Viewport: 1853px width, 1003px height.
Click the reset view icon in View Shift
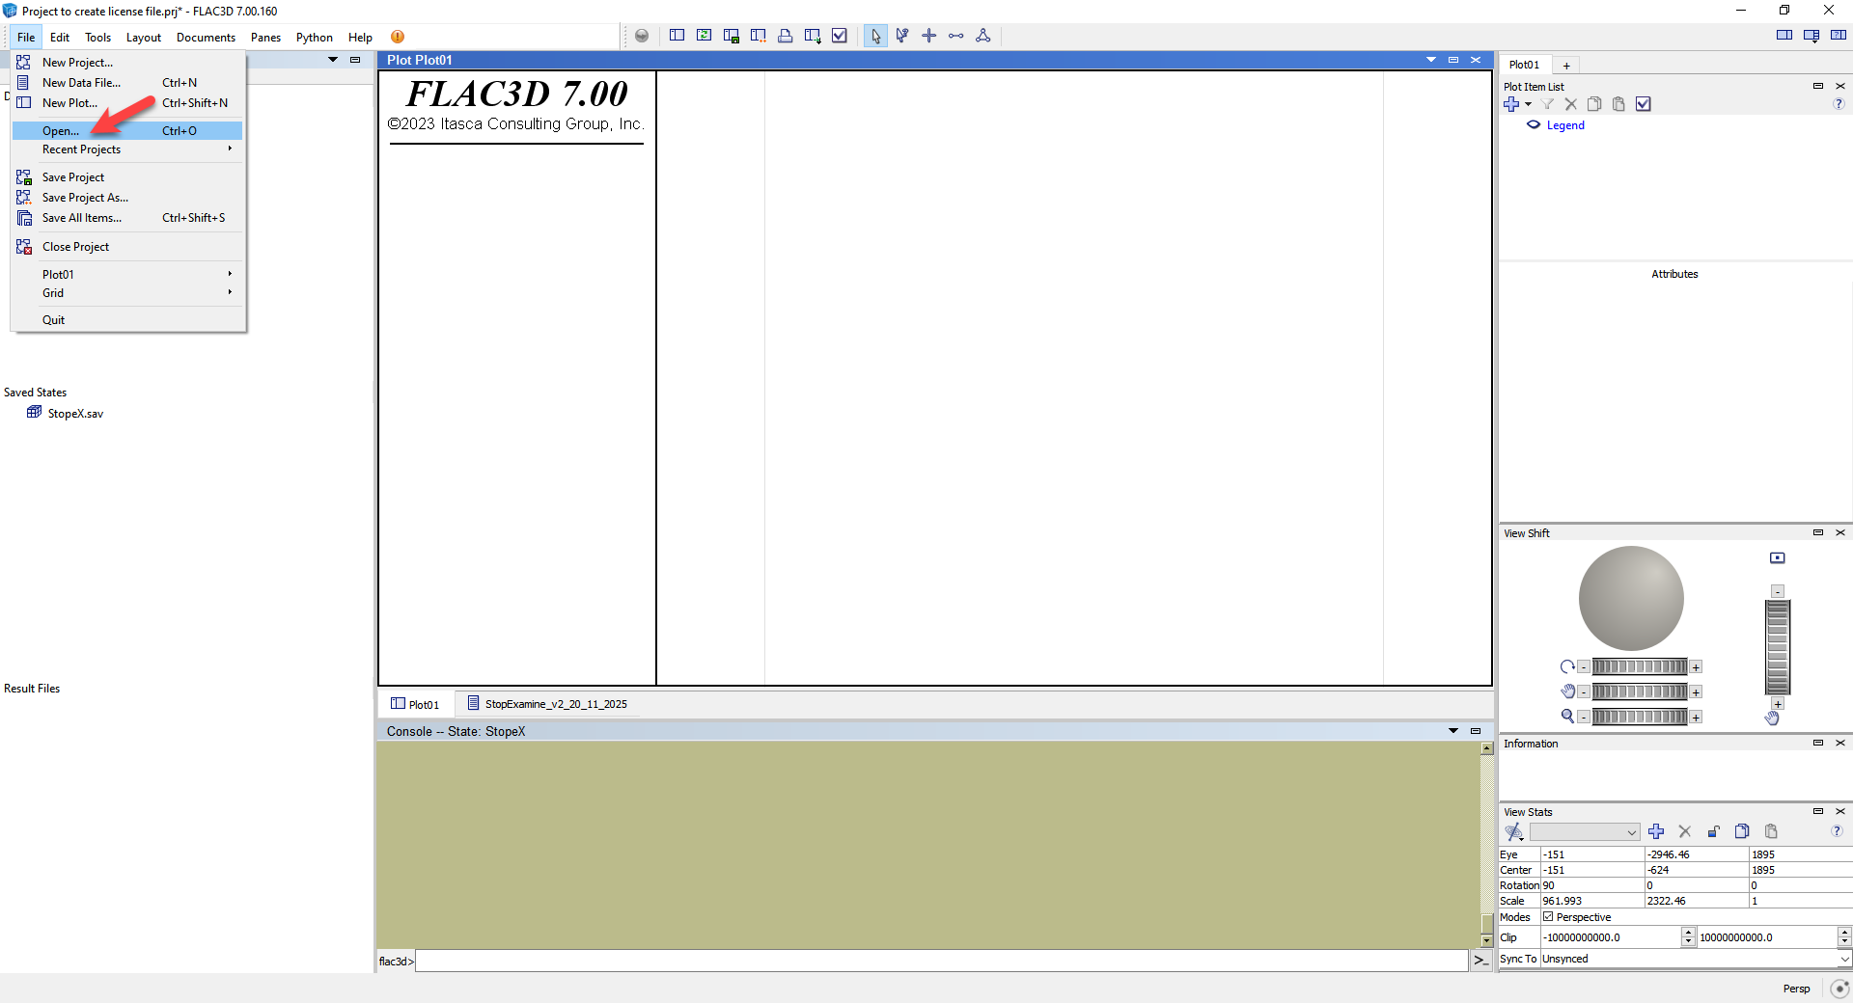pyautogui.click(x=1778, y=558)
